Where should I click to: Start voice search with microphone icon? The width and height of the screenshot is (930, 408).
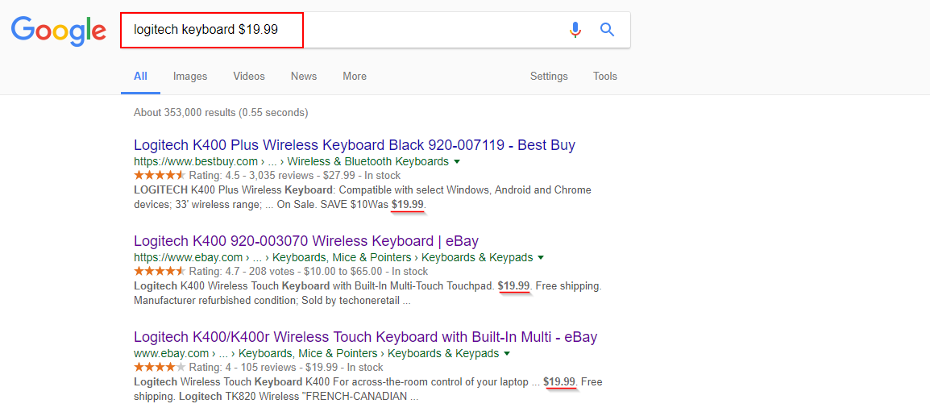pos(575,29)
